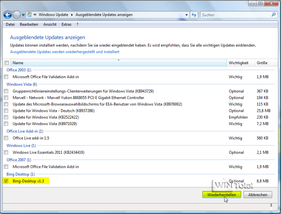Open the help menu question mark
The height and width of the screenshot is (214, 281).
(x=78, y=24)
